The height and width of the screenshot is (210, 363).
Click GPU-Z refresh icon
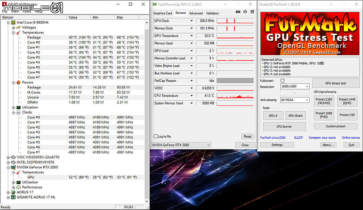[245, 12]
